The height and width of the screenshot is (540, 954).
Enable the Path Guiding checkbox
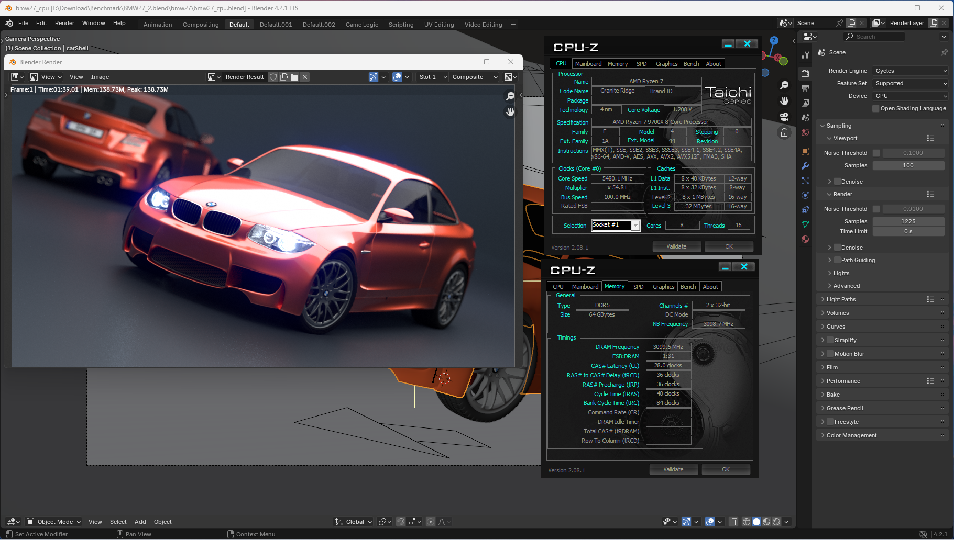(837, 260)
